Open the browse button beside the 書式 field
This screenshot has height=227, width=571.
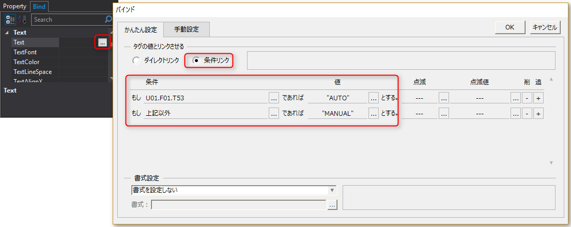point(332,205)
